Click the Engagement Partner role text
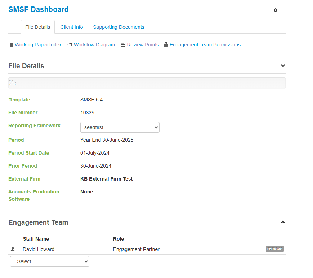The width and height of the screenshot is (313, 278). [136, 249]
